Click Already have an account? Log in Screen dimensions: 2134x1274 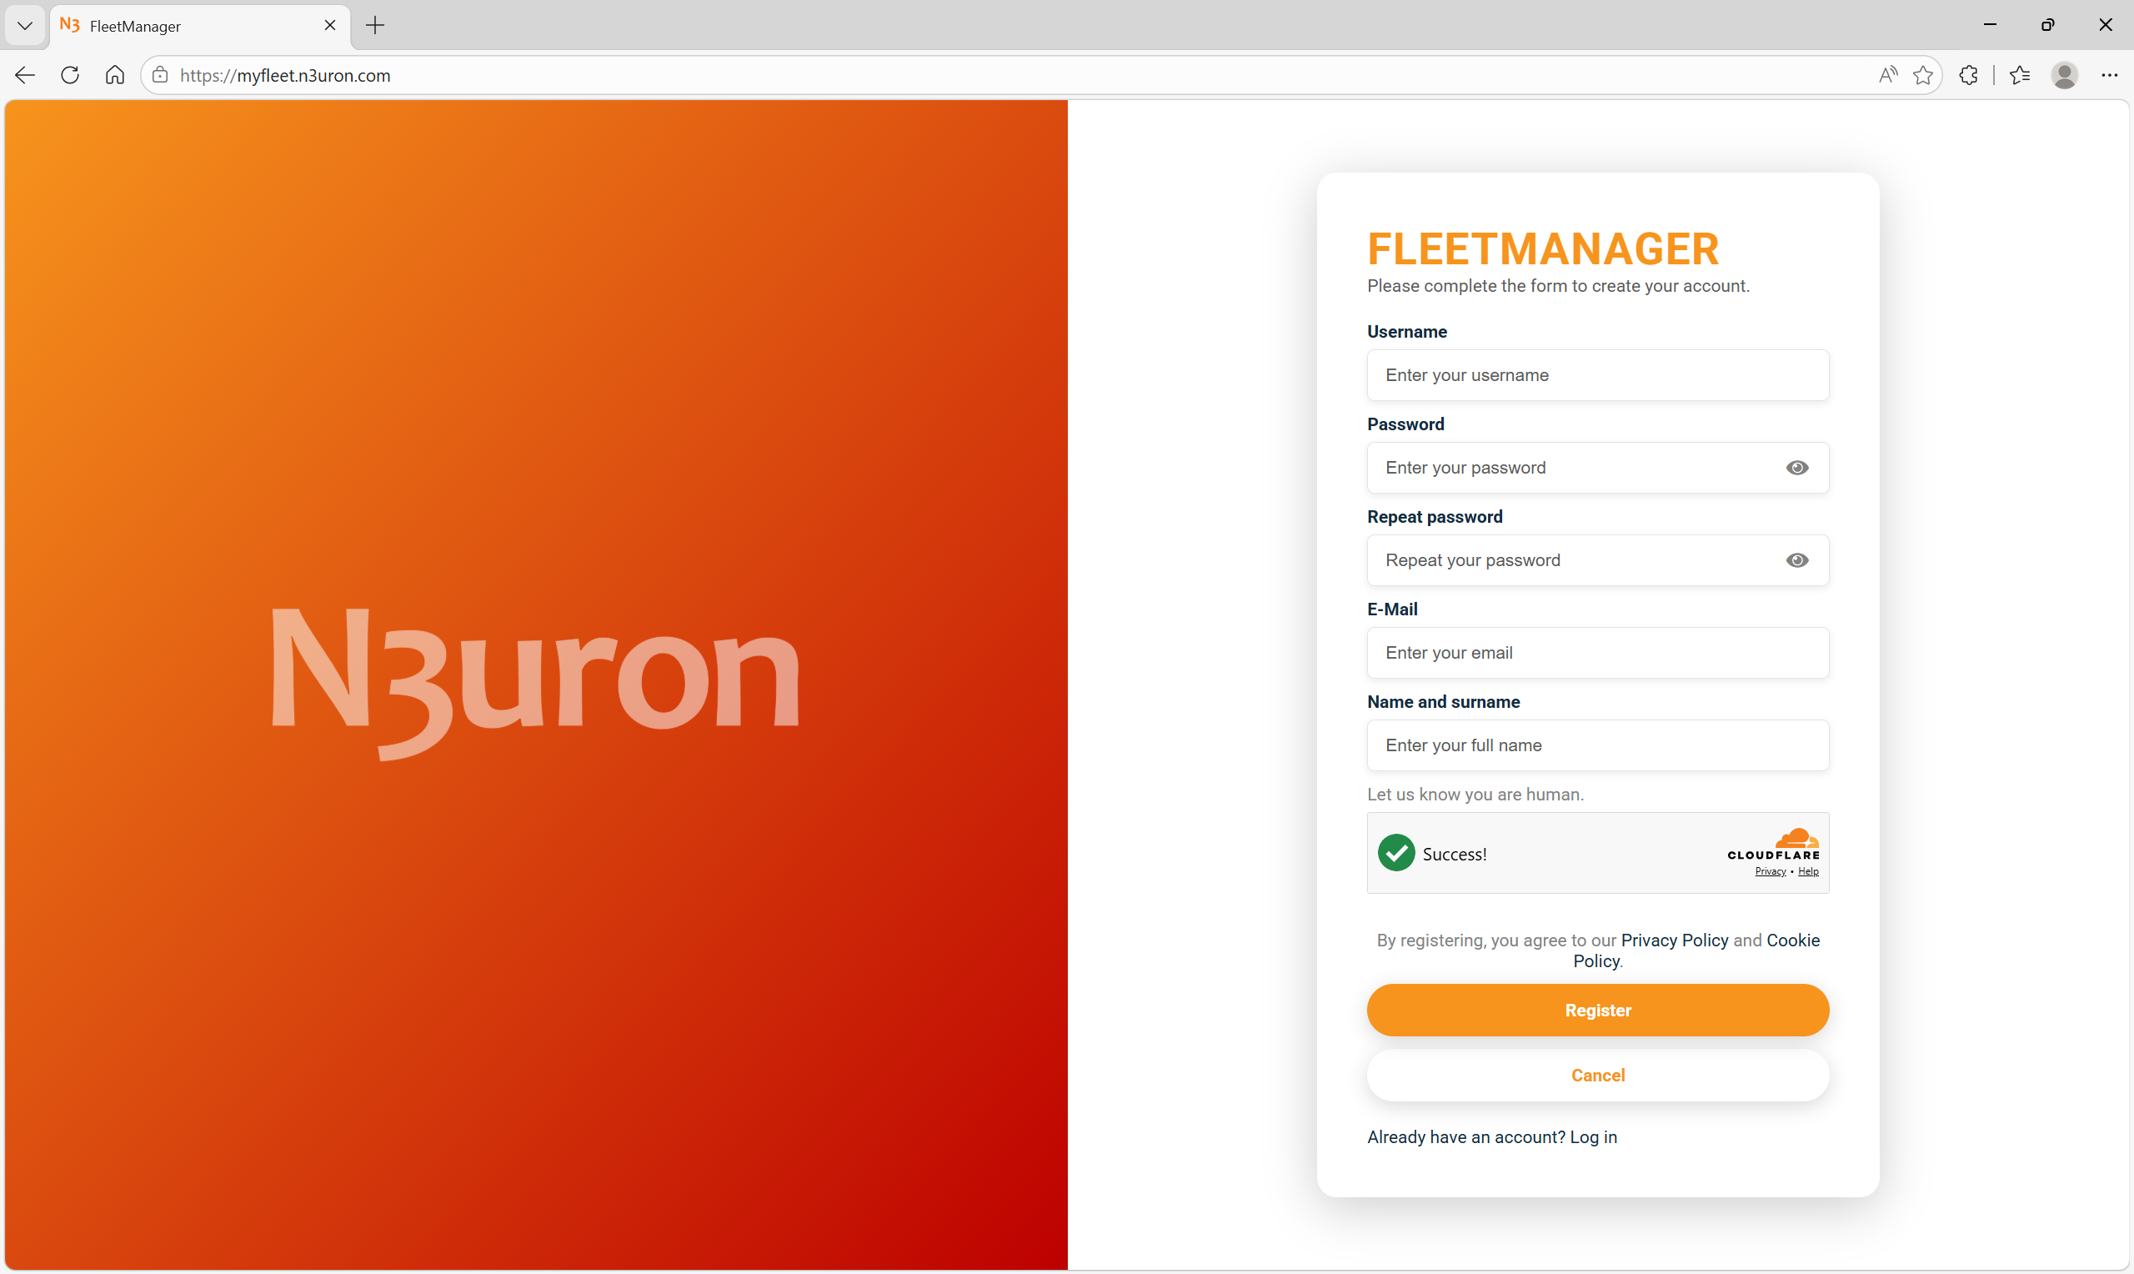tap(1492, 1137)
